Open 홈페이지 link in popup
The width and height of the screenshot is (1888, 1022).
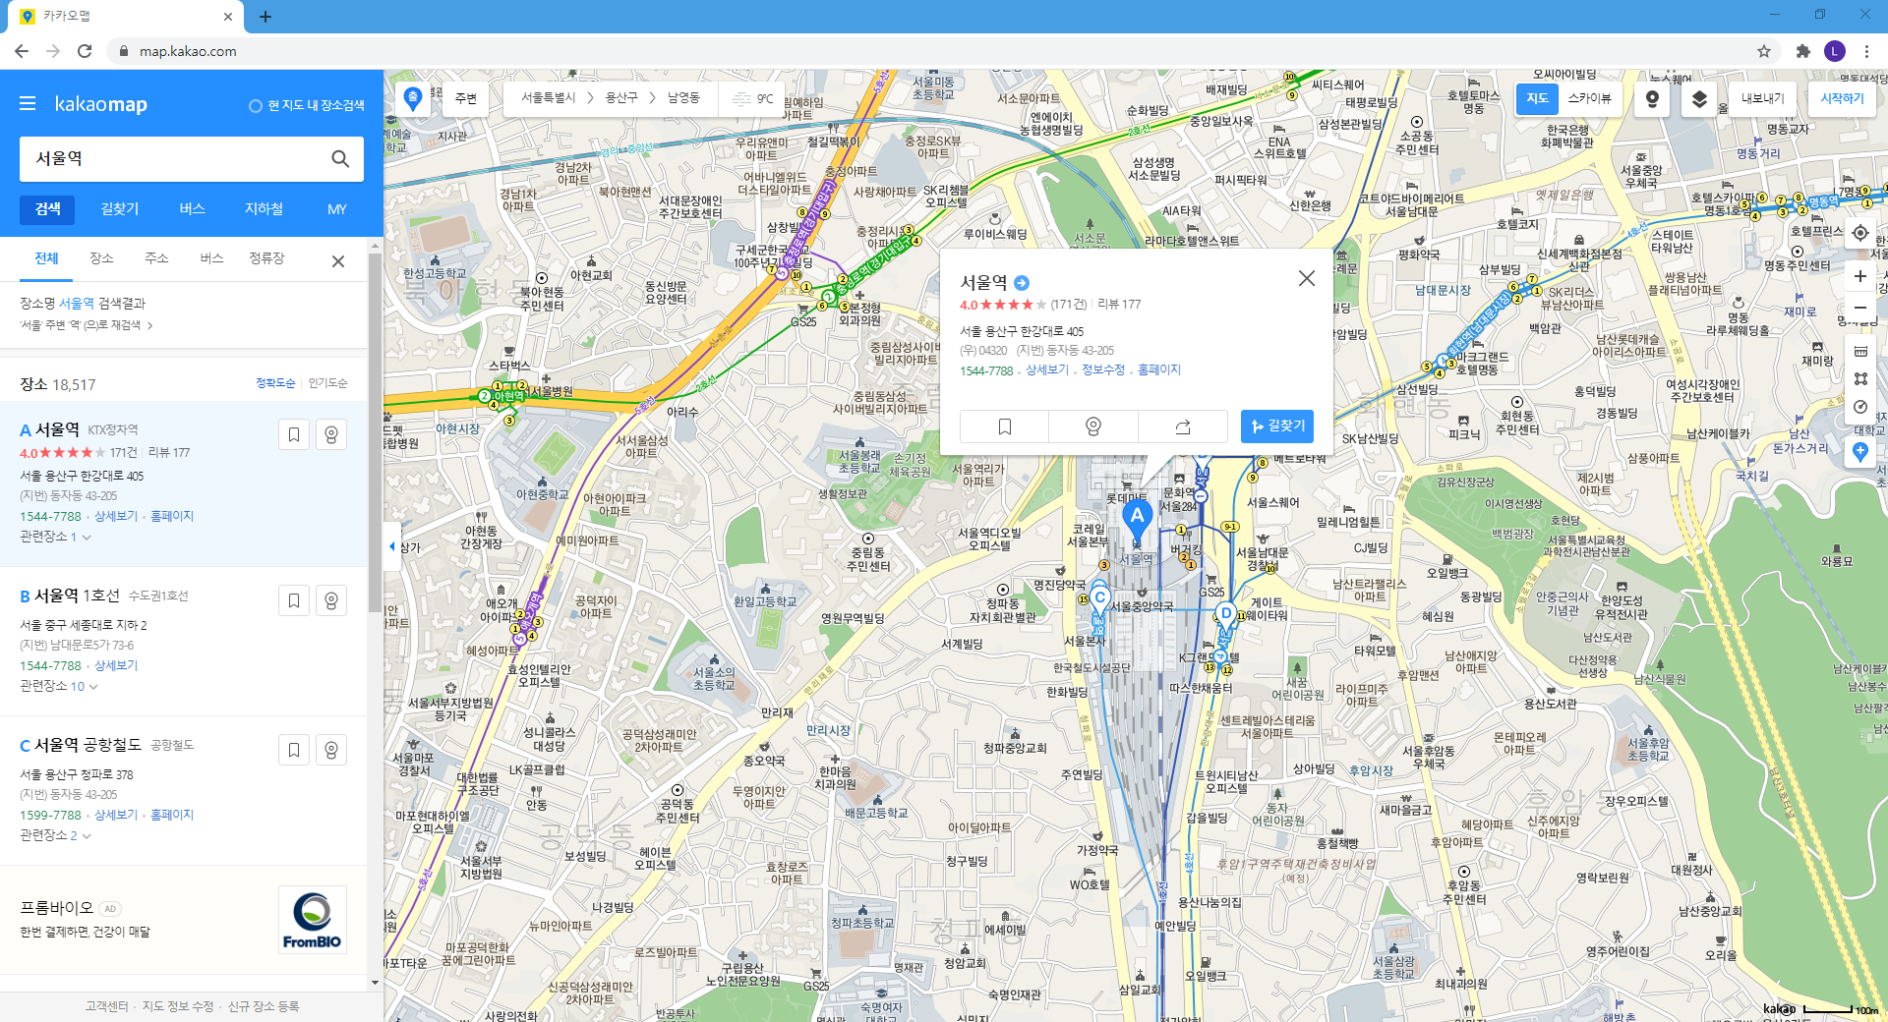[1159, 369]
